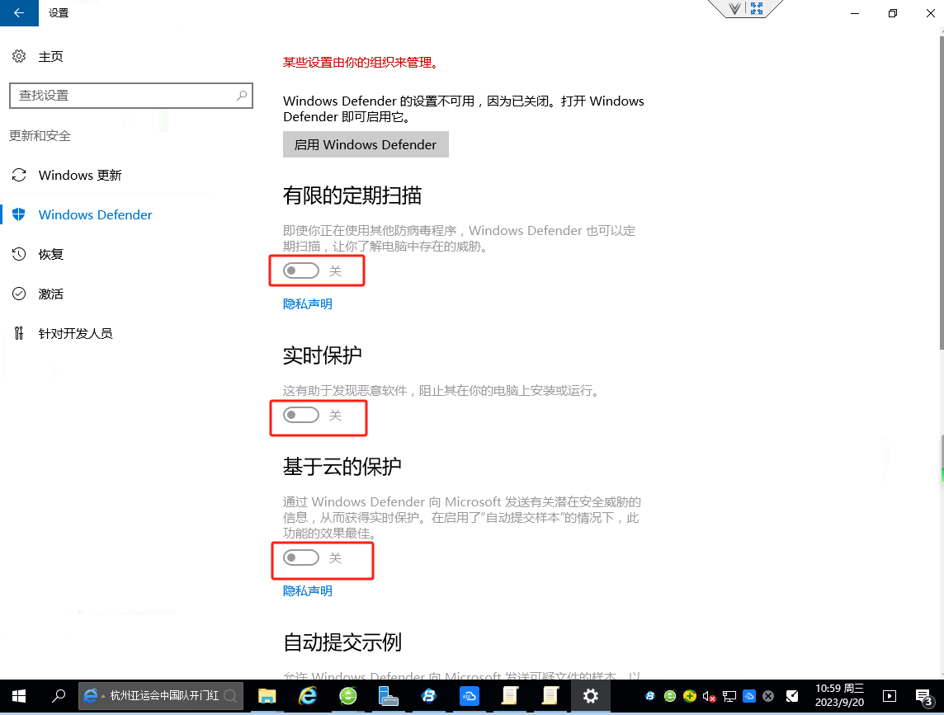Image resolution: width=944 pixels, height=715 pixels.
Task: Click the white checkmark tray icon
Action: pyautogui.click(x=792, y=696)
